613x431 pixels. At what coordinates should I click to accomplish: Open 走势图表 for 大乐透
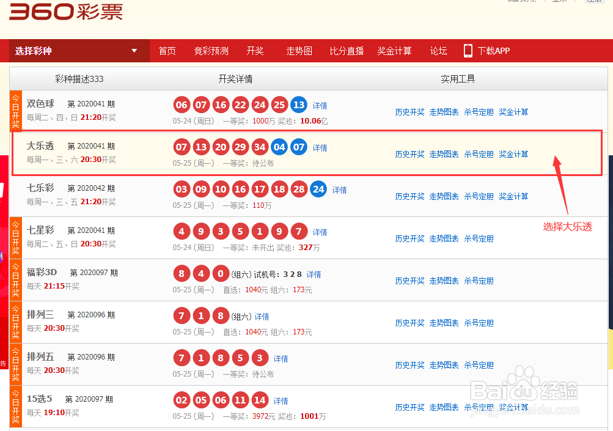[x=444, y=155]
